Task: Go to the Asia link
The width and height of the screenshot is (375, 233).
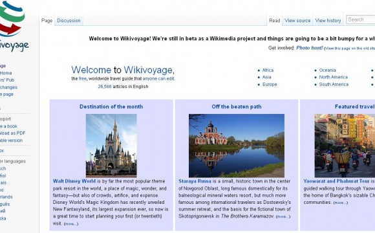Action: coord(266,77)
